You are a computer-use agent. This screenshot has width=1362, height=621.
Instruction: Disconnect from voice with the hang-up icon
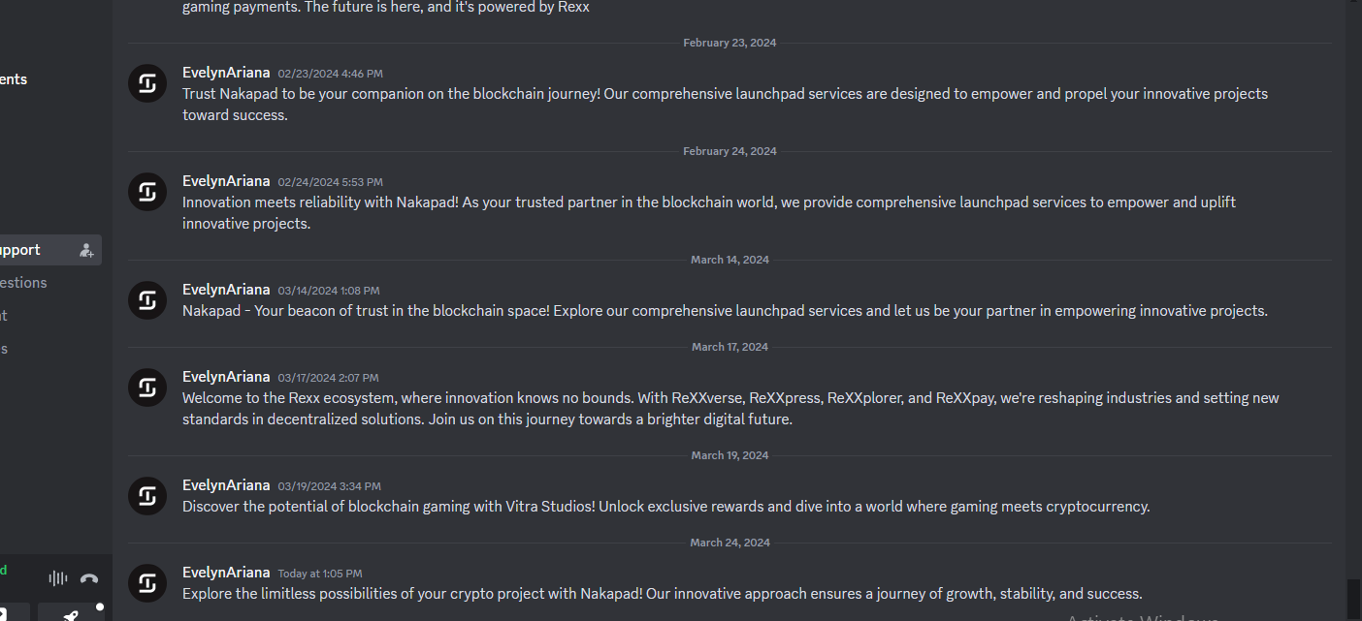point(89,578)
